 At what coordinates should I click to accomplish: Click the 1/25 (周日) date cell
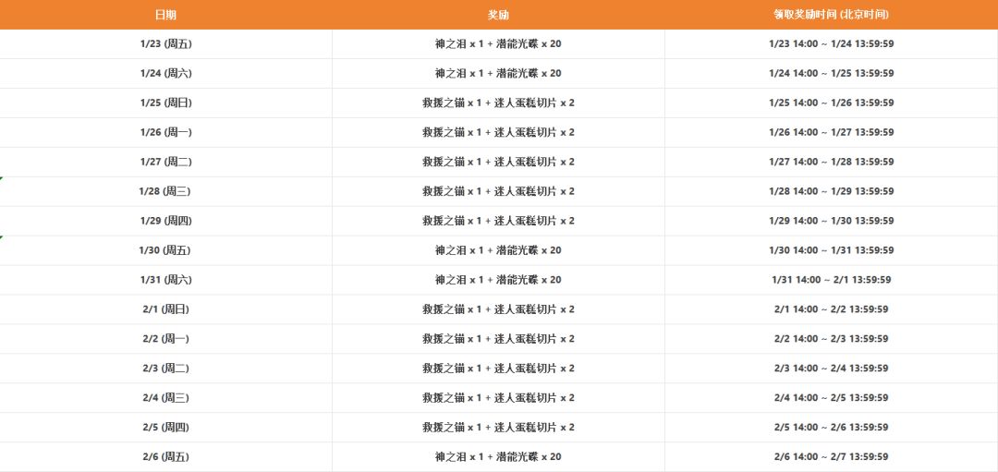click(165, 103)
